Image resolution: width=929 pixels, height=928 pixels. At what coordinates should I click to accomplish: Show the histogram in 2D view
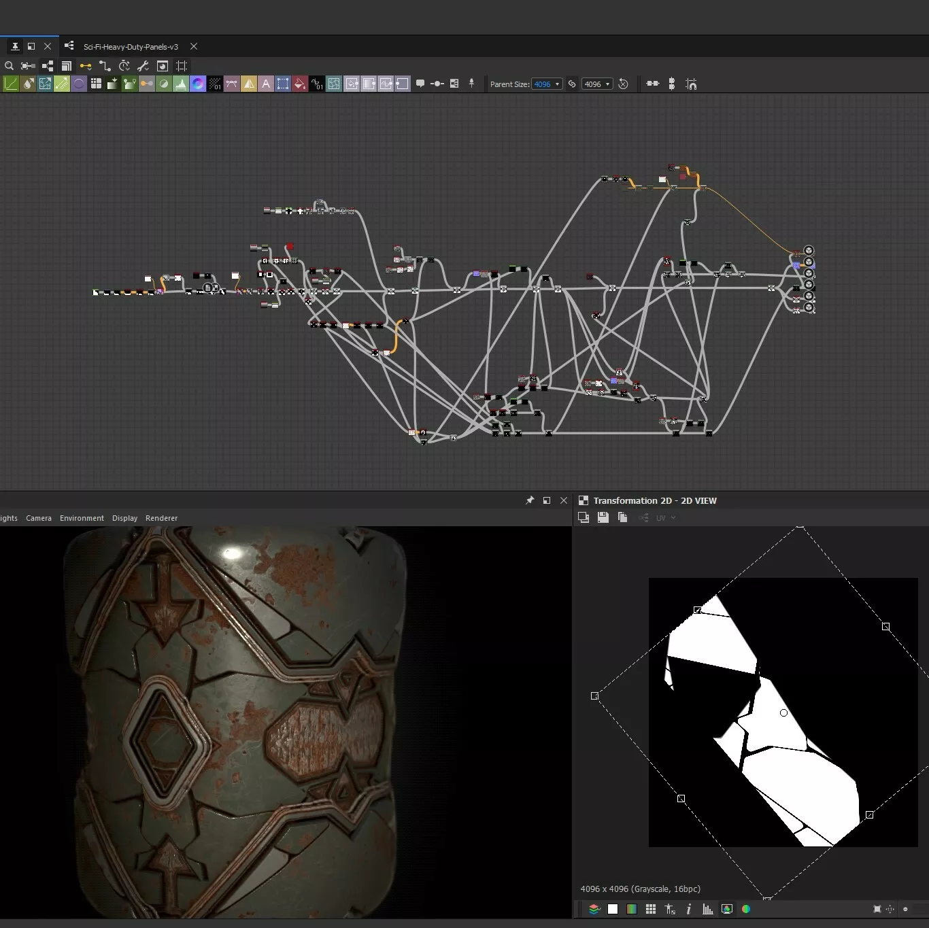pos(708,909)
